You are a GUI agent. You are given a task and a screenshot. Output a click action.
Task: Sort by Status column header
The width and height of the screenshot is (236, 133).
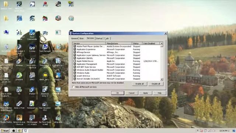pos(137,44)
